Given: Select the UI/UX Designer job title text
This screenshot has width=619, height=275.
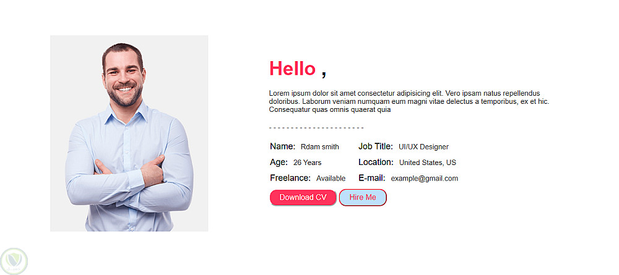Looking at the screenshot, I should coord(423,147).
